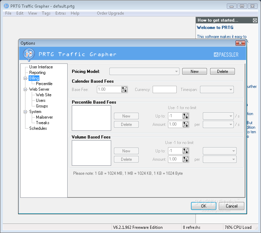261x233 pixels.
Task: Click the Percentile Amount spinner arrows
Action: 185,124
